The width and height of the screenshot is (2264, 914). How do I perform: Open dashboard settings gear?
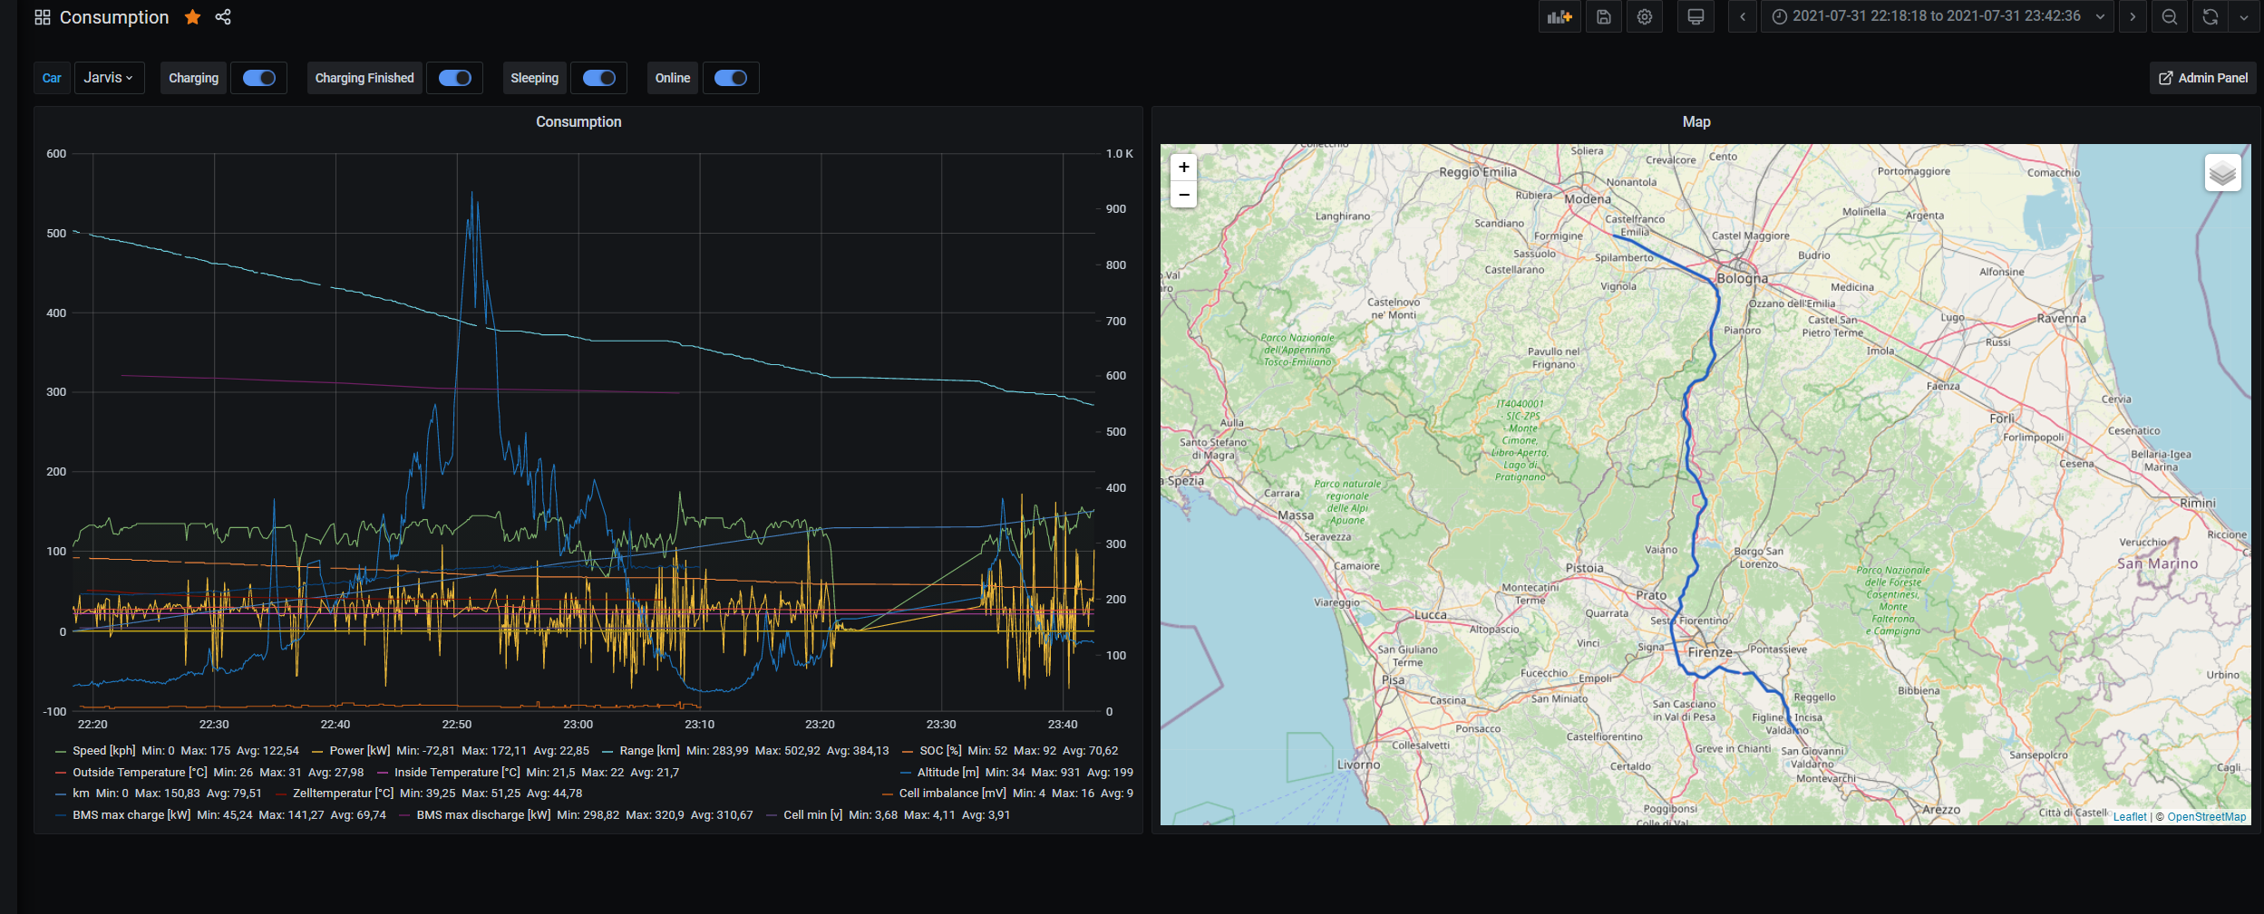tap(1645, 17)
